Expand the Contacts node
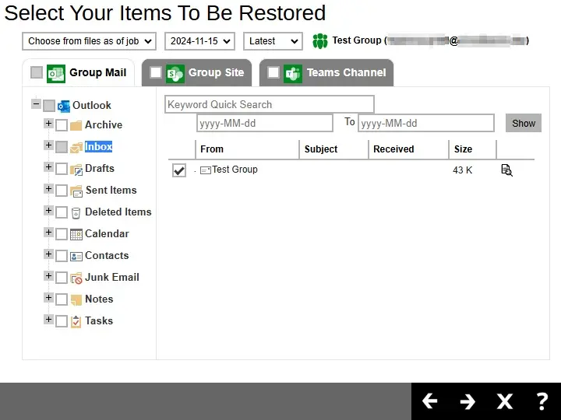Viewport: 561px width, 420px height. [x=48, y=254]
